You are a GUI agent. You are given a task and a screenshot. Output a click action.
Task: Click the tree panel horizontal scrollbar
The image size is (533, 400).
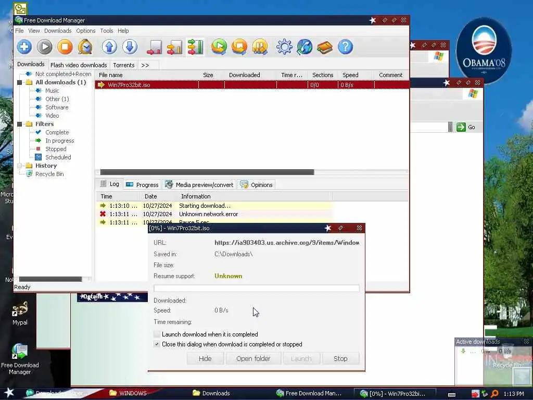(50, 279)
